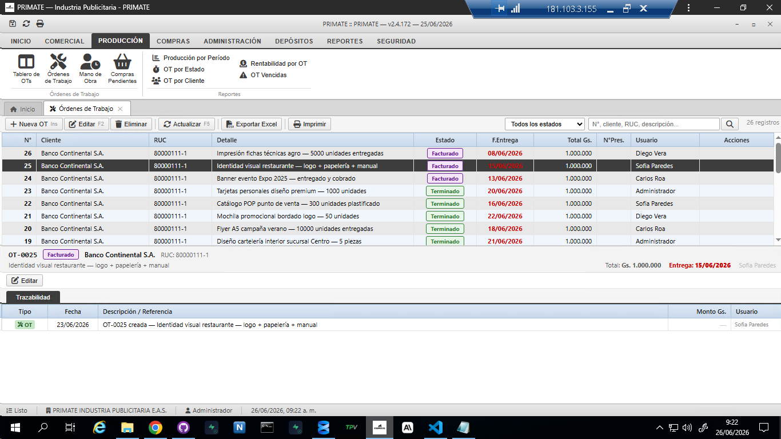The image size is (781, 439).
Task: Click the save icon in the title bar
Action: [13, 23]
